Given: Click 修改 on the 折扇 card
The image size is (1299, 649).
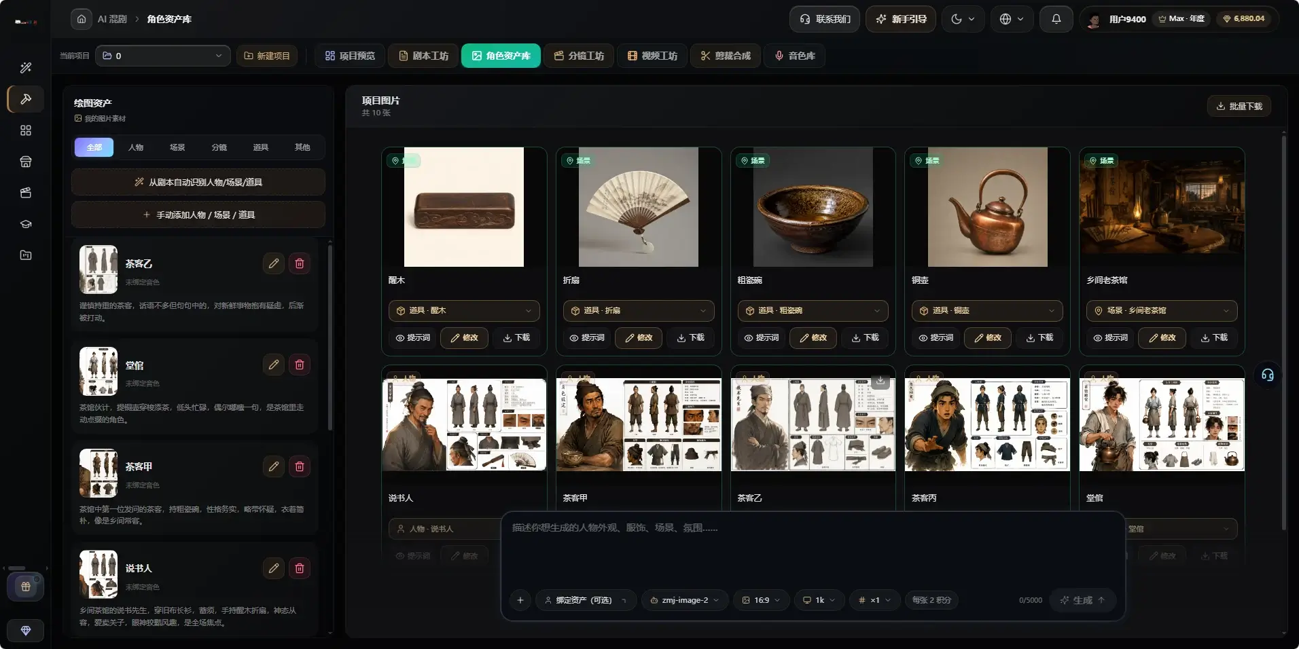Looking at the screenshot, I should pos(639,337).
